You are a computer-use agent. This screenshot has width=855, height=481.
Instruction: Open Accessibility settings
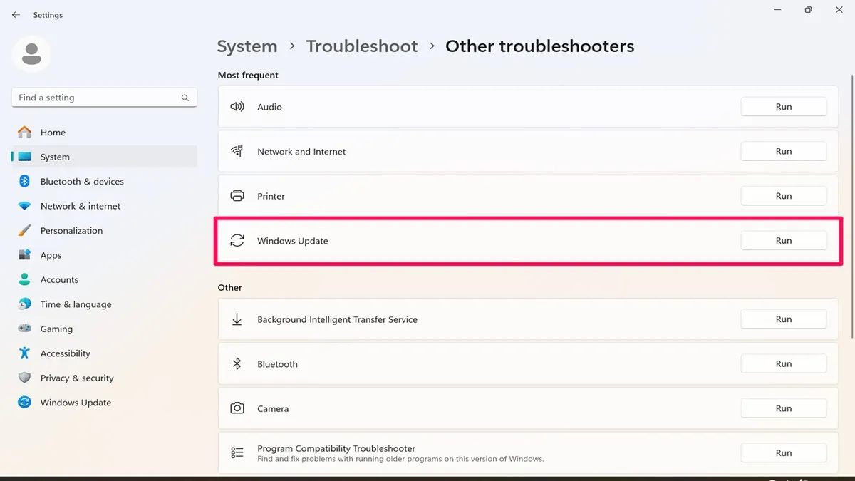105,353
